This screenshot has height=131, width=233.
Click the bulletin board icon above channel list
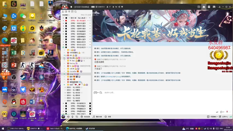pos(72,12)
